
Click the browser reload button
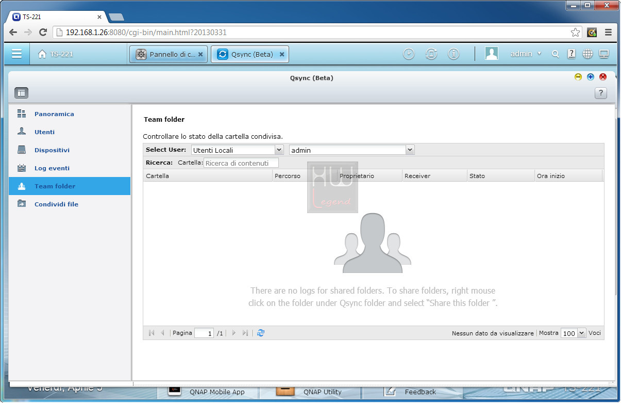pyautogui.click(x=43, y=32)
